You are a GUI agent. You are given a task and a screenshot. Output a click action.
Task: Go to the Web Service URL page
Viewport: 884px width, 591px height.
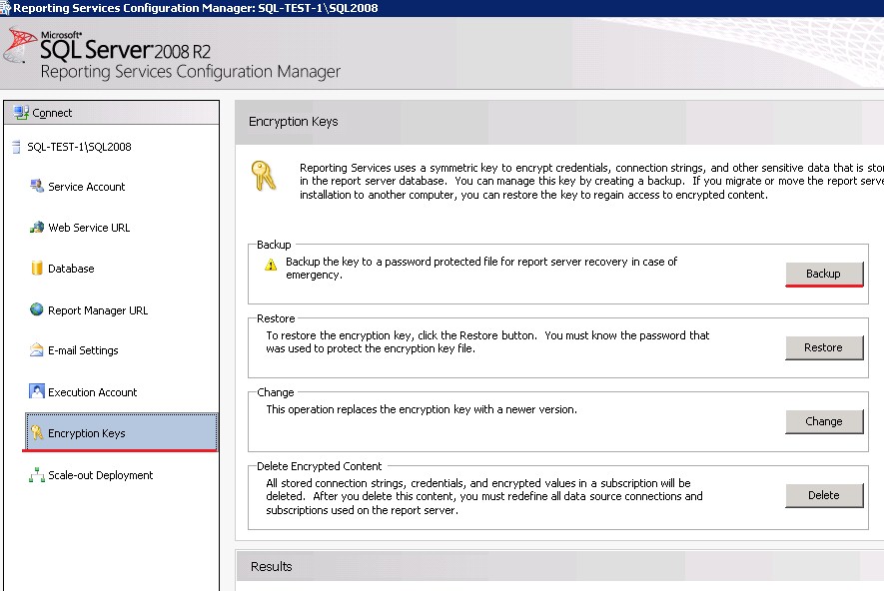pos(89,228)
